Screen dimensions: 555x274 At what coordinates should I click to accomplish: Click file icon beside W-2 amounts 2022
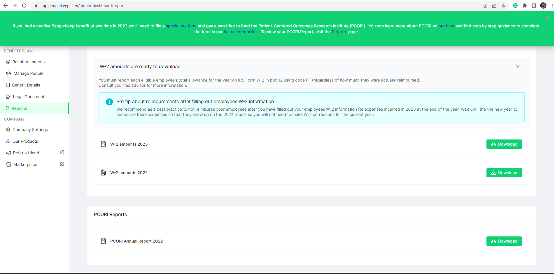103,172
